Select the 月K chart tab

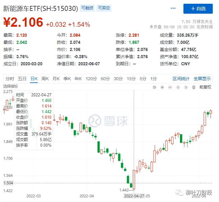[x=56, y=79]
